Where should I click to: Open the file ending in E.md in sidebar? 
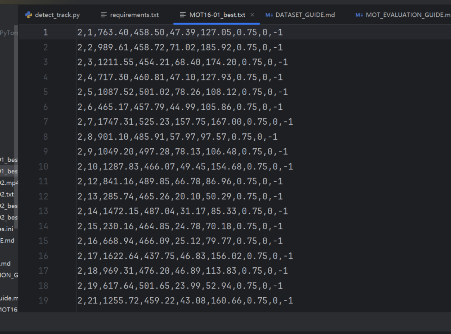tap(7, 241)
